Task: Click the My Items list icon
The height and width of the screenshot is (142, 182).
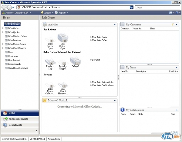Action: (x=123, y=67)
